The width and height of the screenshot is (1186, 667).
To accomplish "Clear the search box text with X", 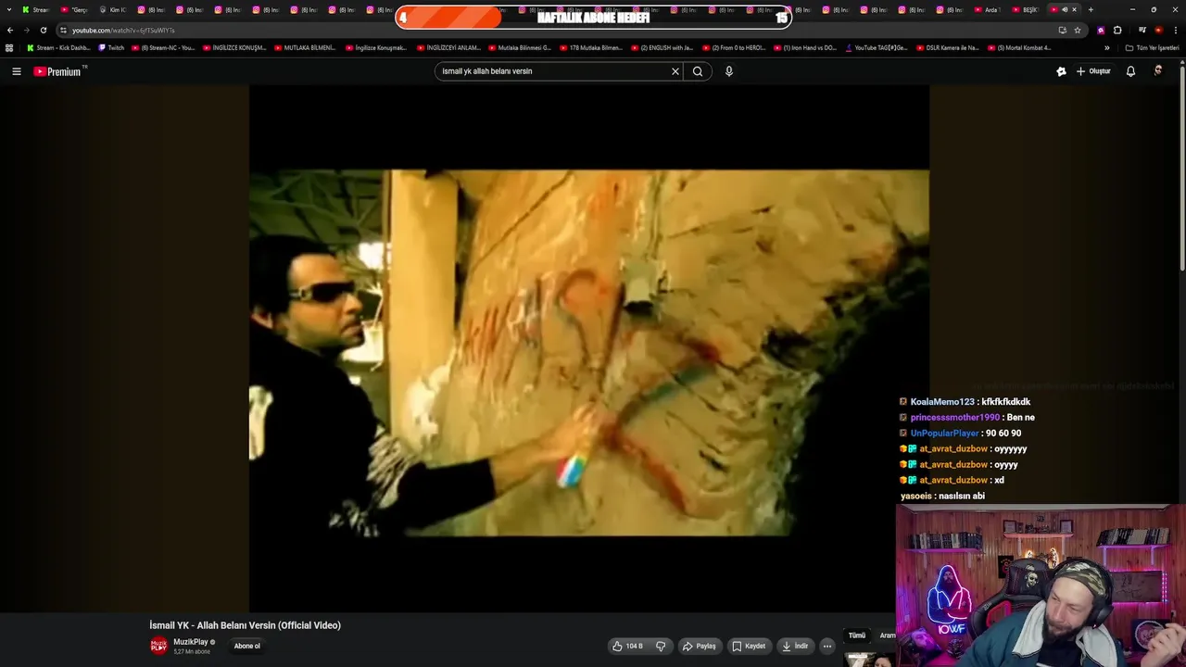I will click(675, 71).
